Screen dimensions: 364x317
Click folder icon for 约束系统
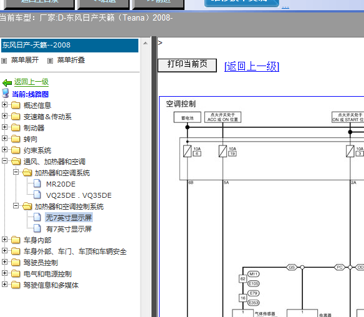16,150
